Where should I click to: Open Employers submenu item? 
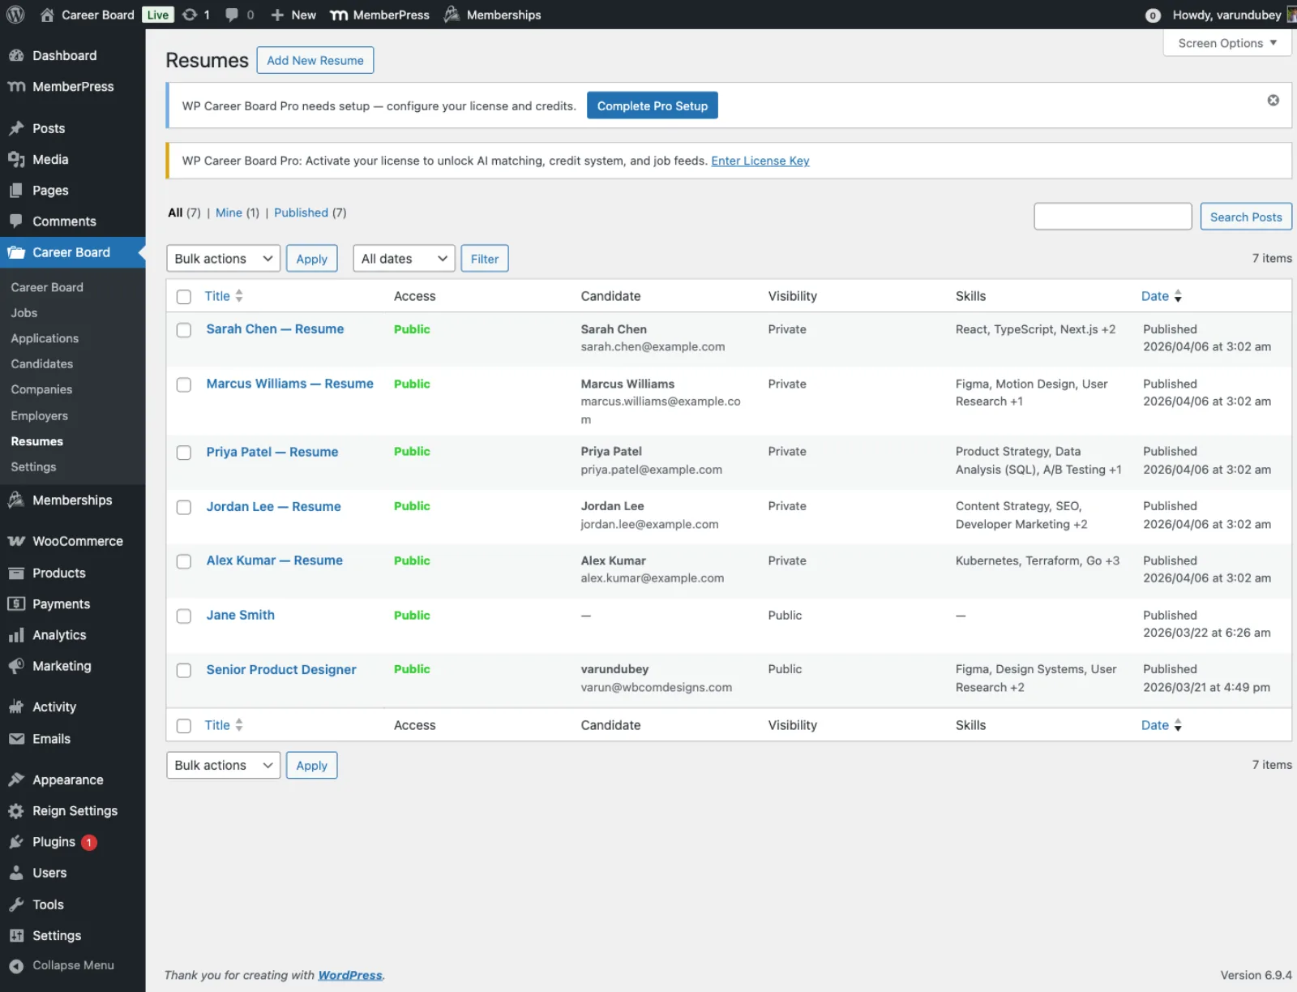point(40,415)
